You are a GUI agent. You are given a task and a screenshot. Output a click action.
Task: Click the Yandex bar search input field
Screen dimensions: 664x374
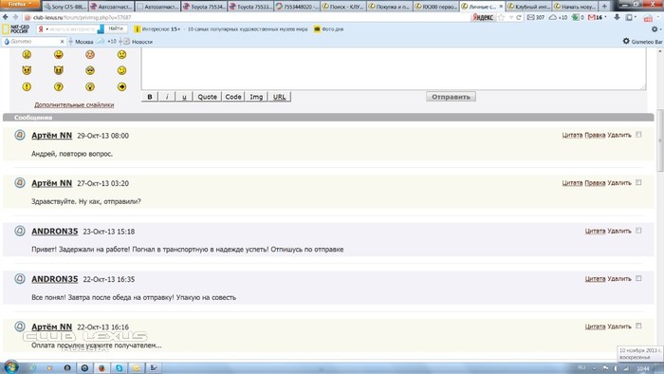pos(73,29)
